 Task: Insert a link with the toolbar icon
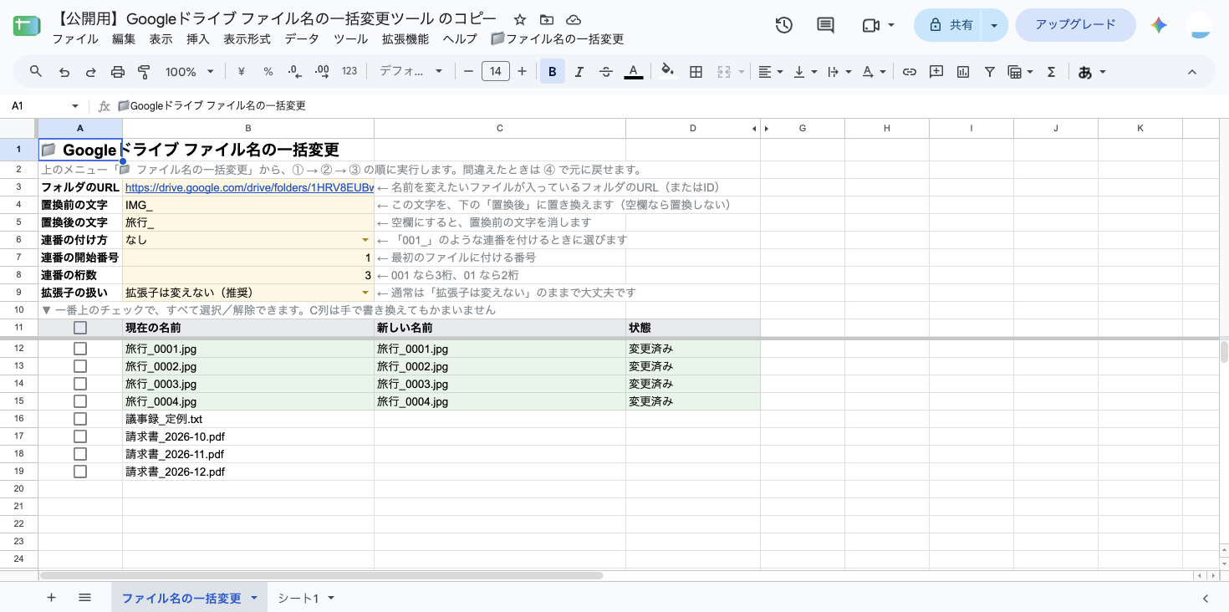tap(910, 72)
